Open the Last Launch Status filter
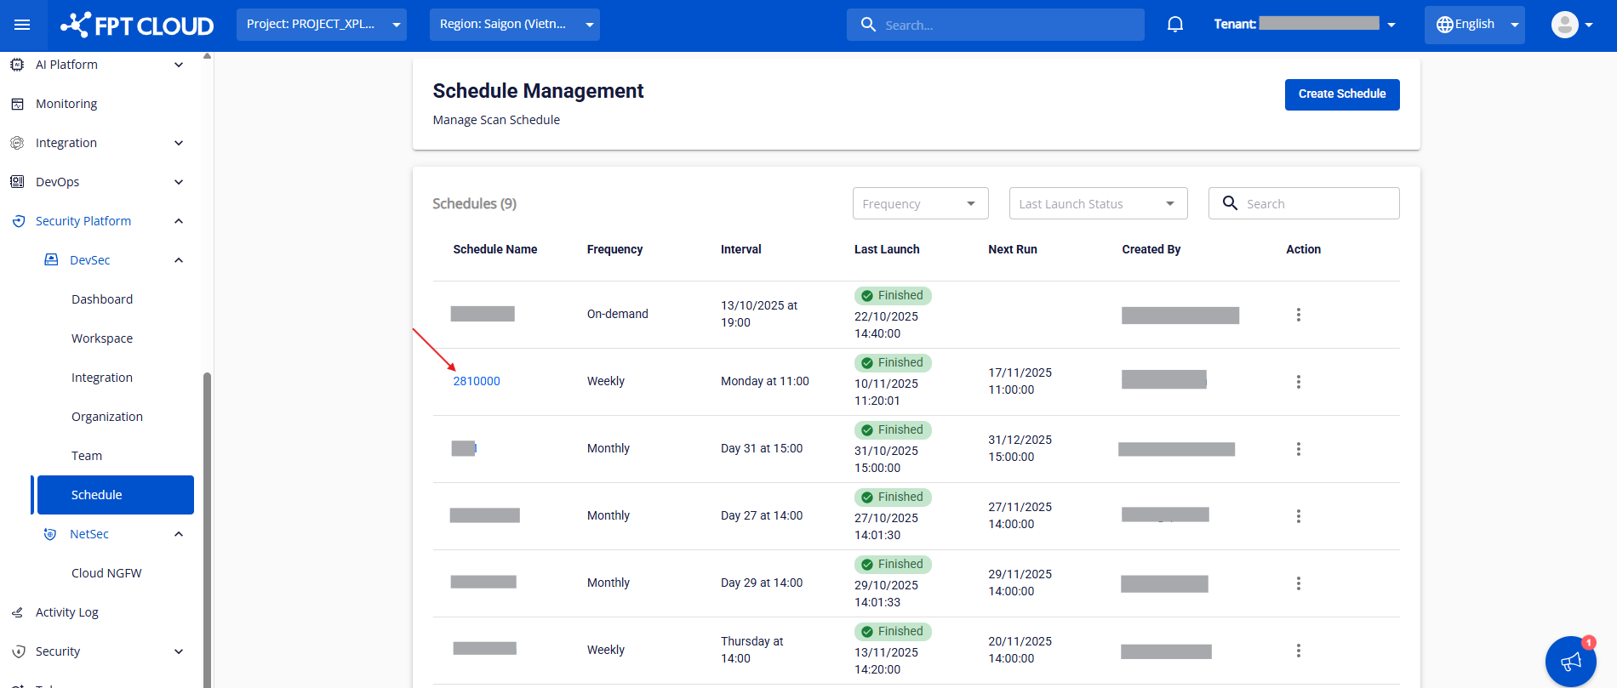Image resolution: width=1617 pixels, height=688 pixels. [x=1097, y=204]
